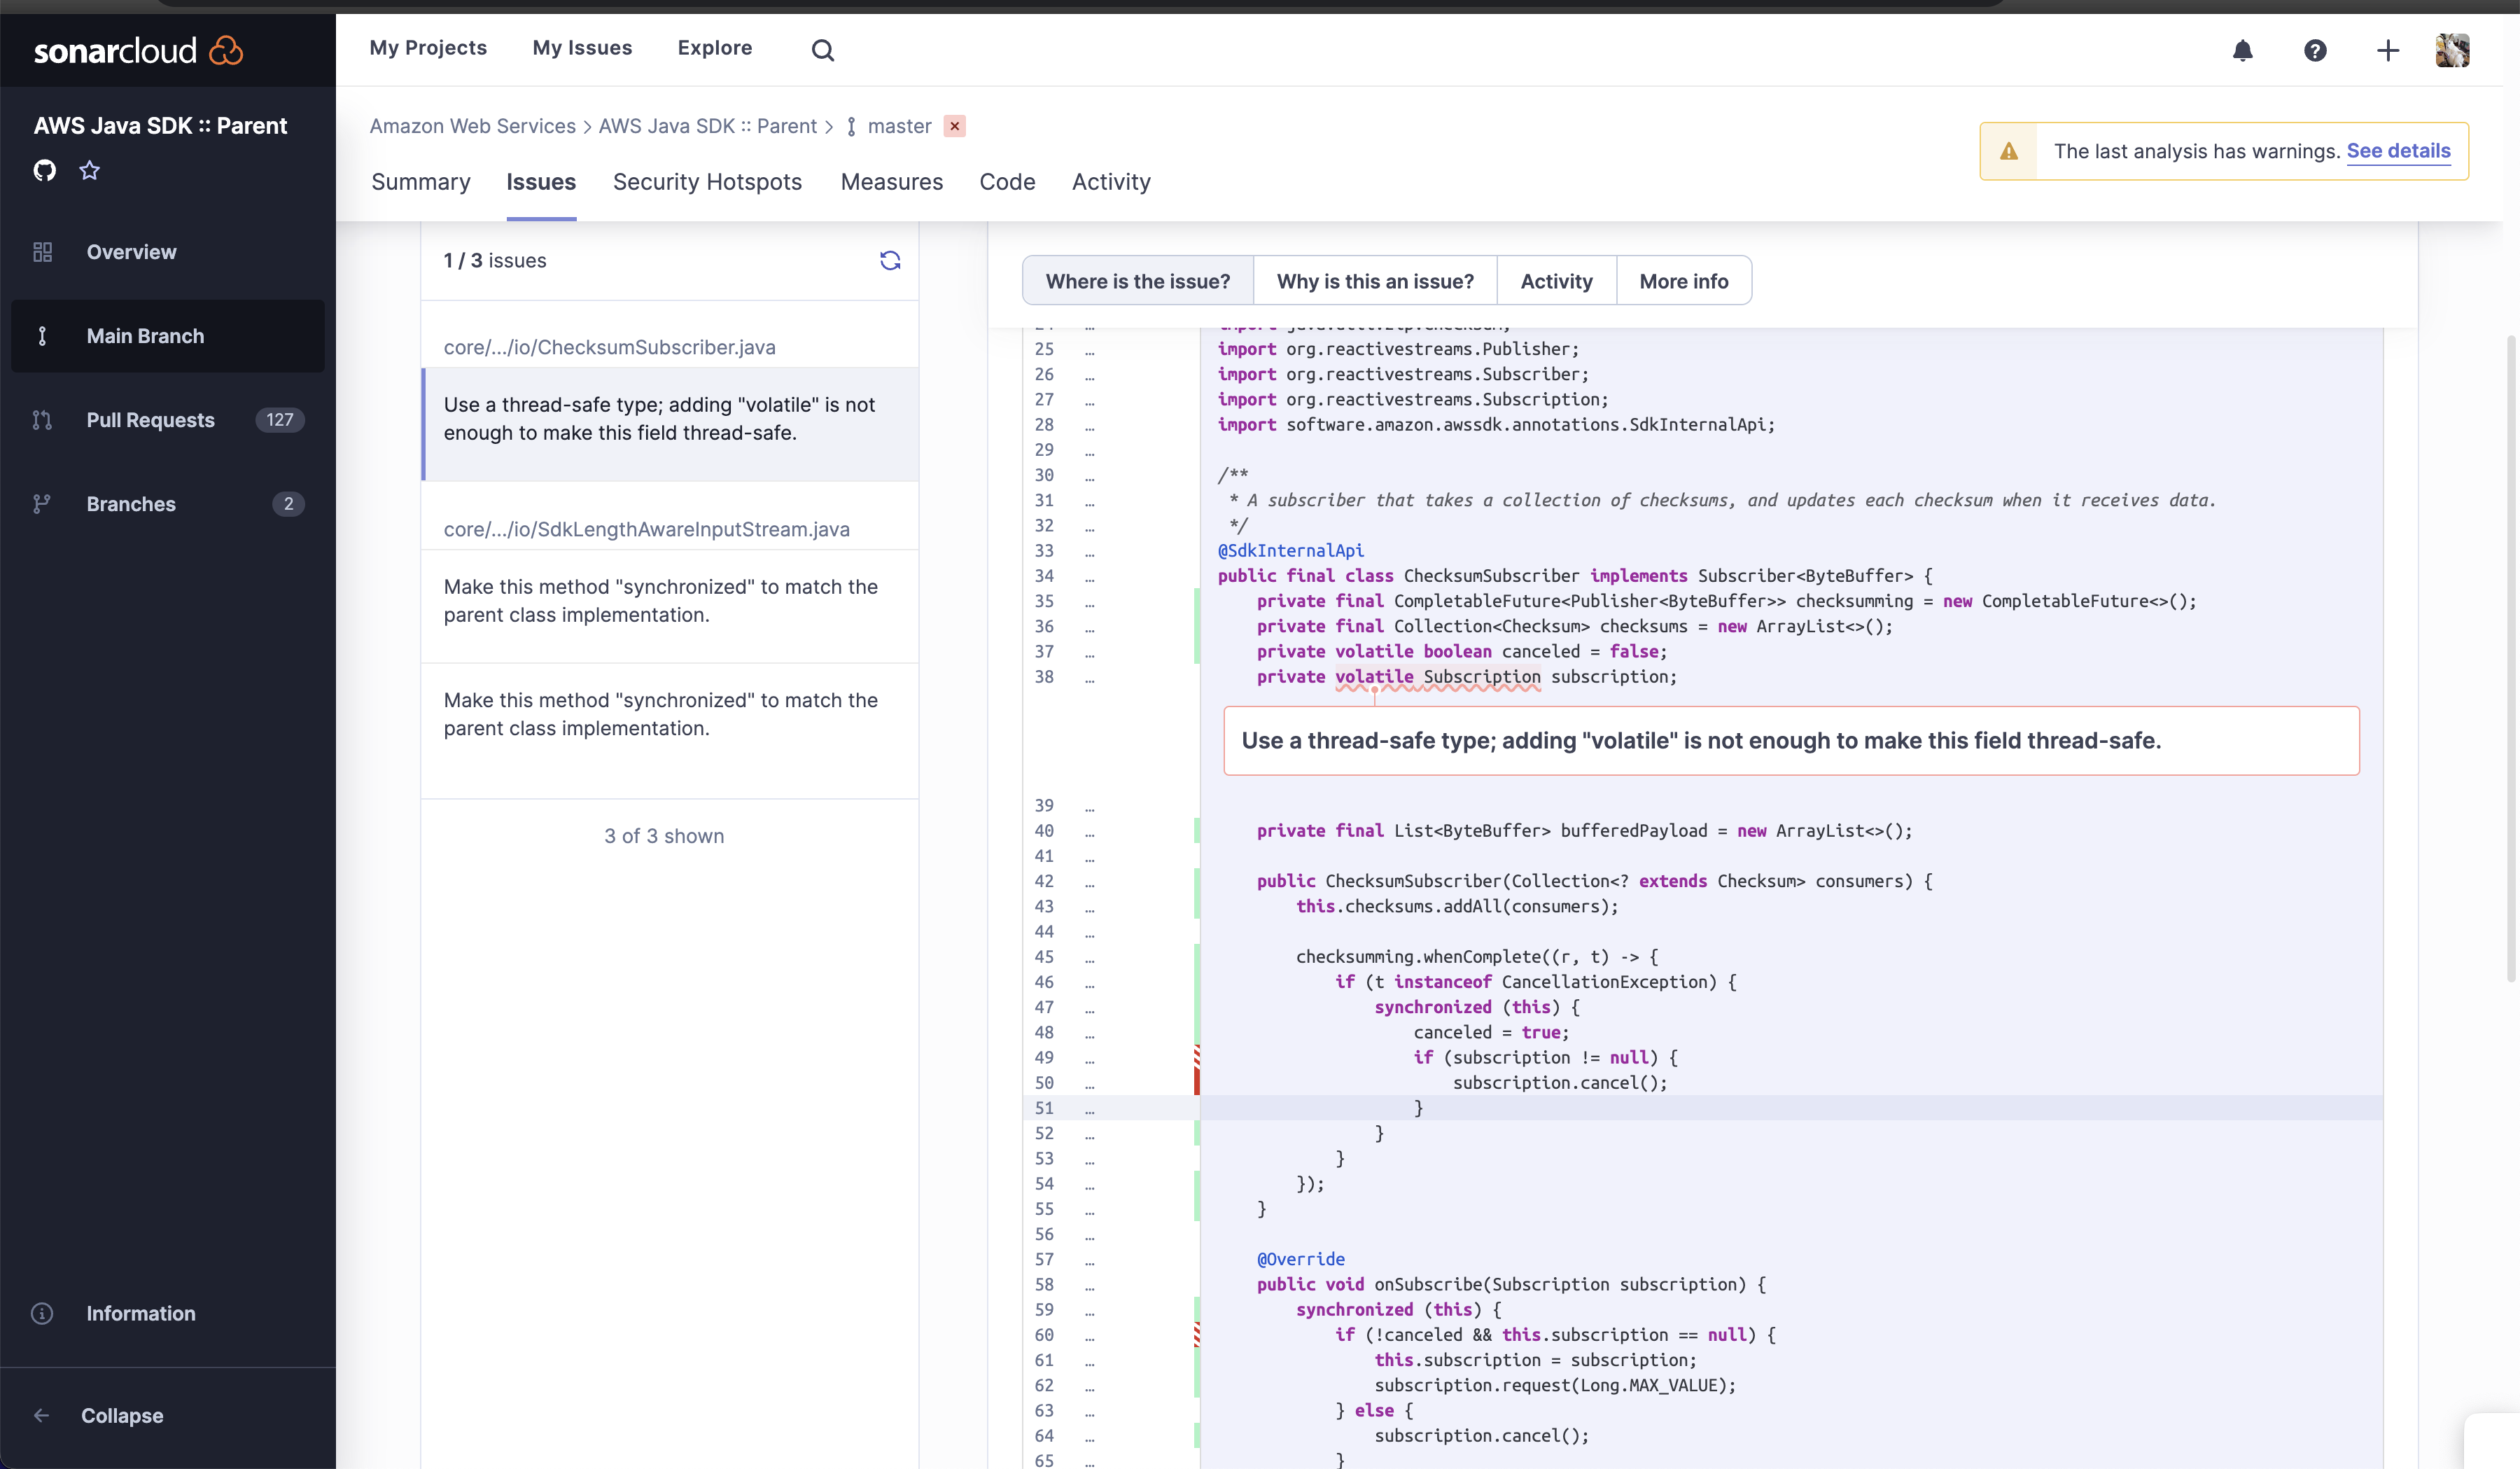Image resolution: width=2520 pixels, height=1469 pixels.
Task: Open the Activity tab for this issue
Action: click(1555, 280)
